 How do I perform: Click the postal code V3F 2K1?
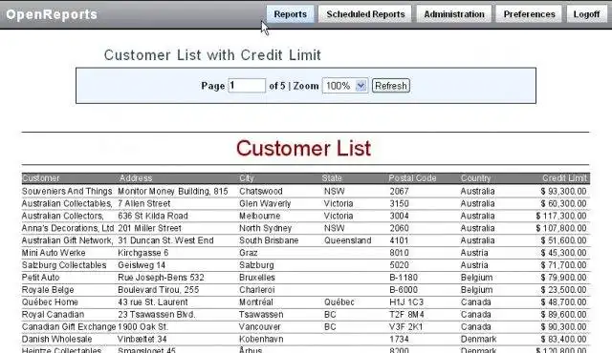click(405, 327)
